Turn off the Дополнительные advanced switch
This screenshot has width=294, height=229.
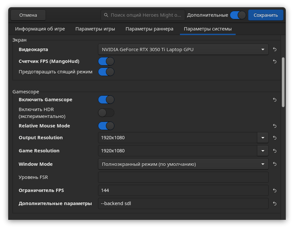238,15
